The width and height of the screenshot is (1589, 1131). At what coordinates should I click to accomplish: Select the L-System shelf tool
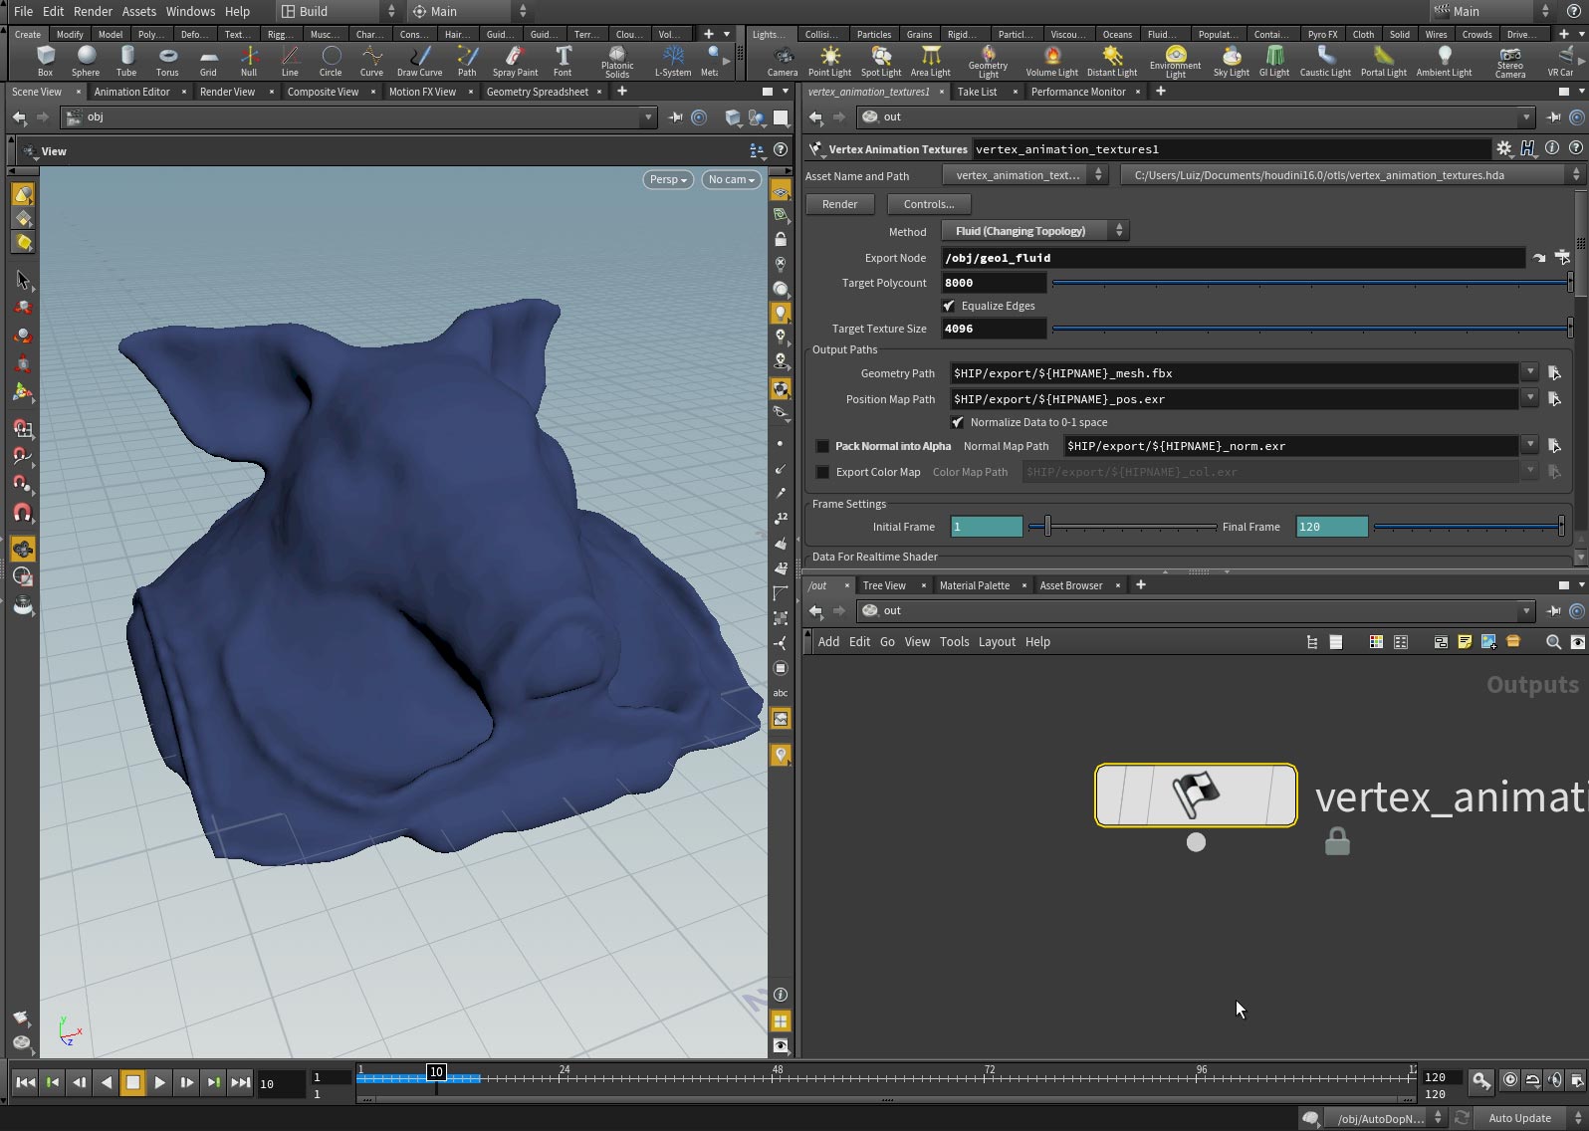pos(673,61)
